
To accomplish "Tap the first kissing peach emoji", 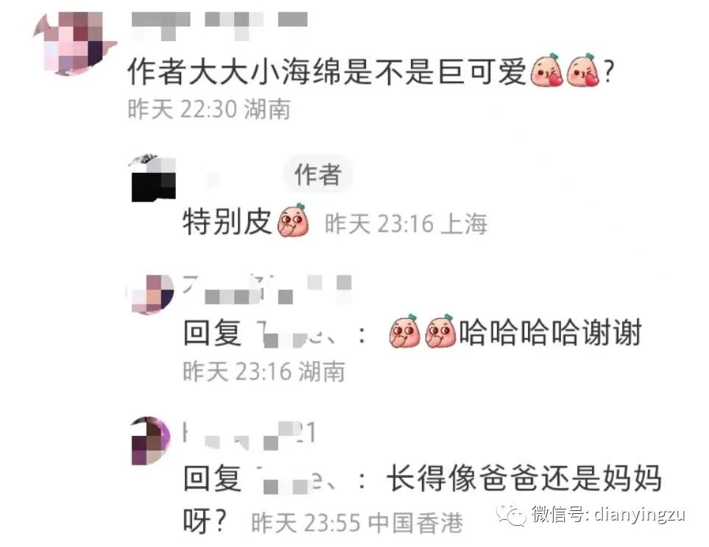I will pos(546,71).
